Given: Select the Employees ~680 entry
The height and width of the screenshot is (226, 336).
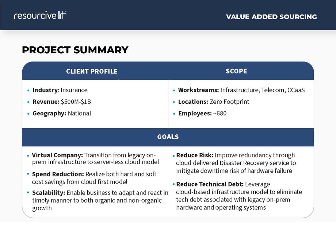Looking at the screenshot, I should click(x=202, y=113).
